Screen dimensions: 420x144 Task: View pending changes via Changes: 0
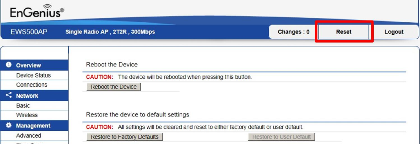(x=294, y=32)
